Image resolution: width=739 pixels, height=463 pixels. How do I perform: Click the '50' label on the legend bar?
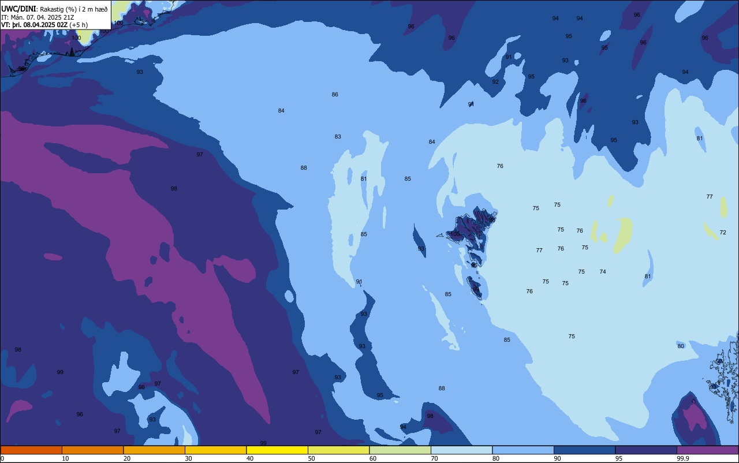(x=312, y=458)
